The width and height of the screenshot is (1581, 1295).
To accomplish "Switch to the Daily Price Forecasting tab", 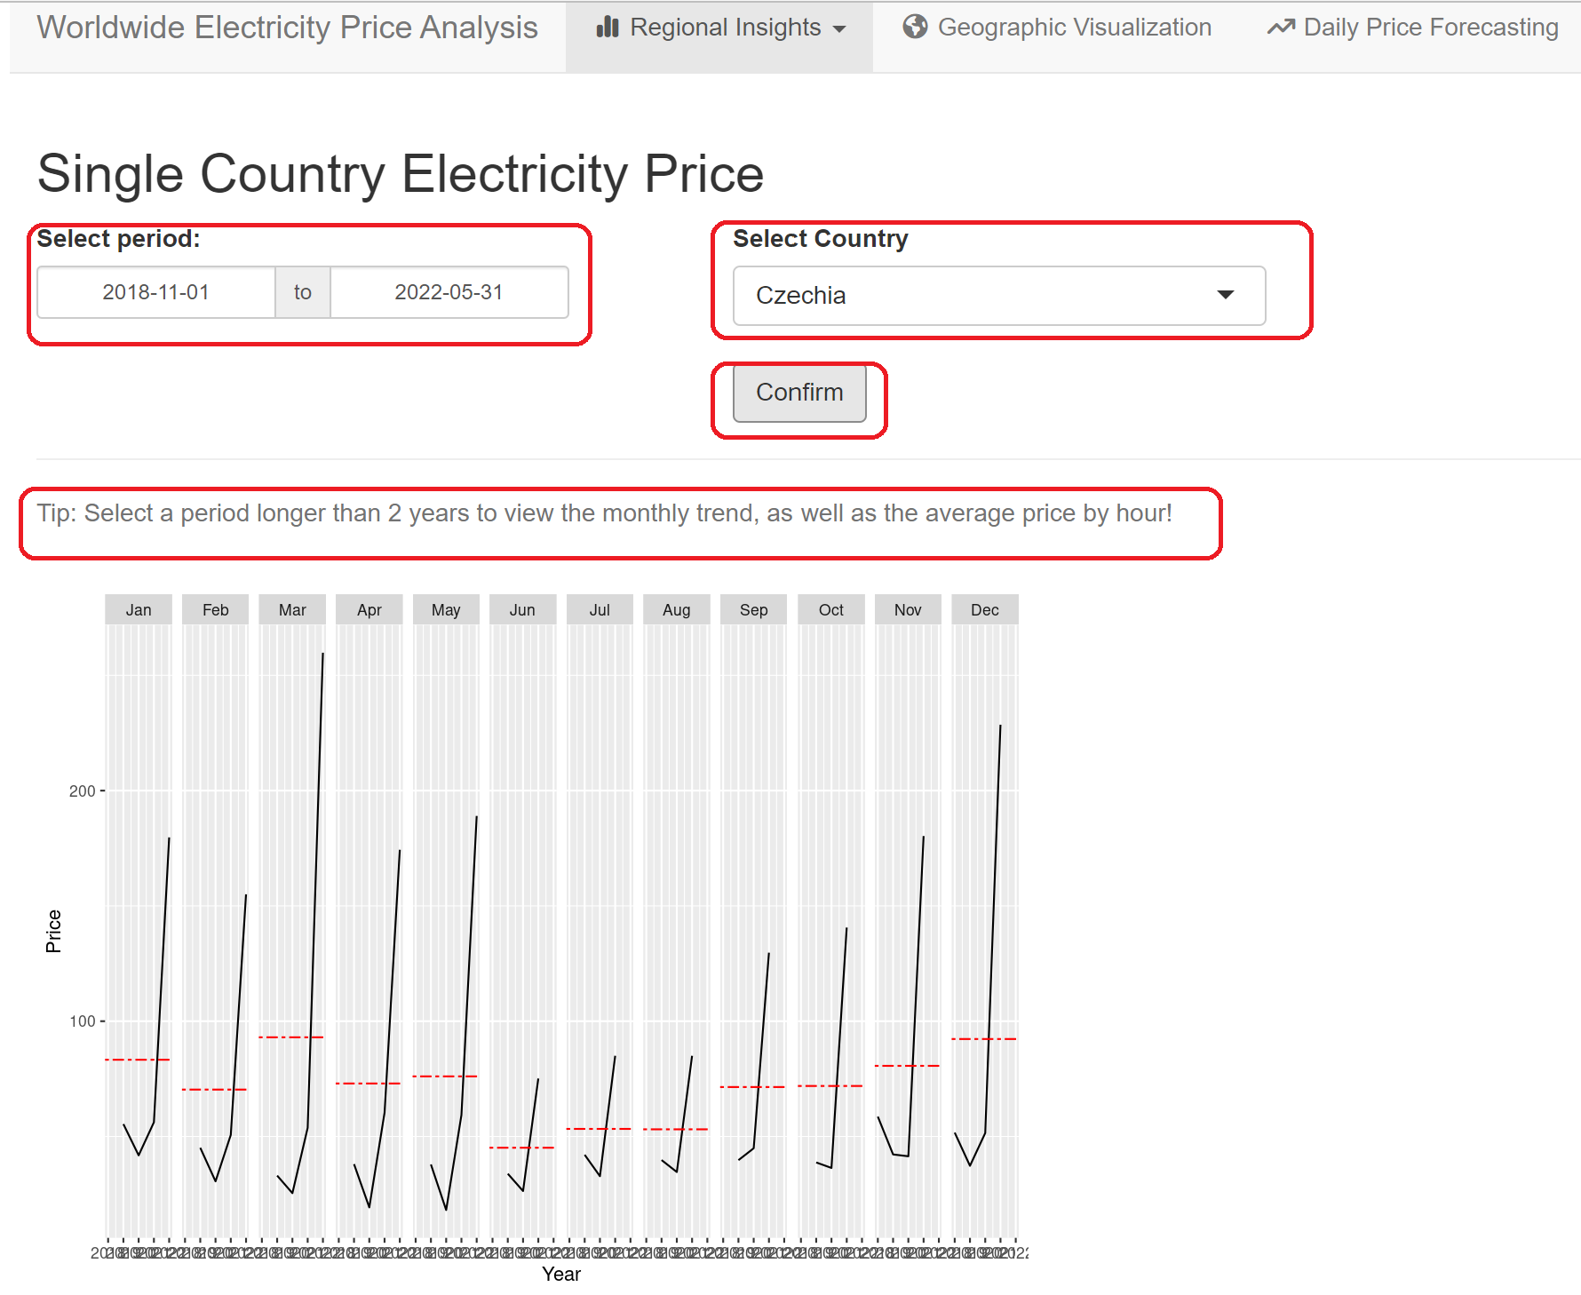I will (x=1430, y=28).
